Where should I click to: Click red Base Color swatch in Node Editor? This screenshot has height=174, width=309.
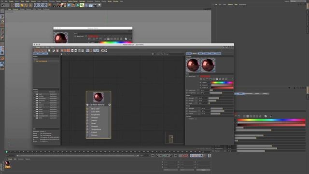[205, 76]
